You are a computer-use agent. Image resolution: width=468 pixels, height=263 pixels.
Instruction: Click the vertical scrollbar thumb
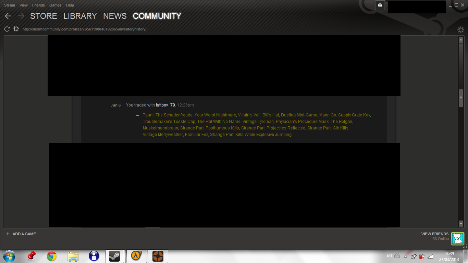click(x=461, y=98)
